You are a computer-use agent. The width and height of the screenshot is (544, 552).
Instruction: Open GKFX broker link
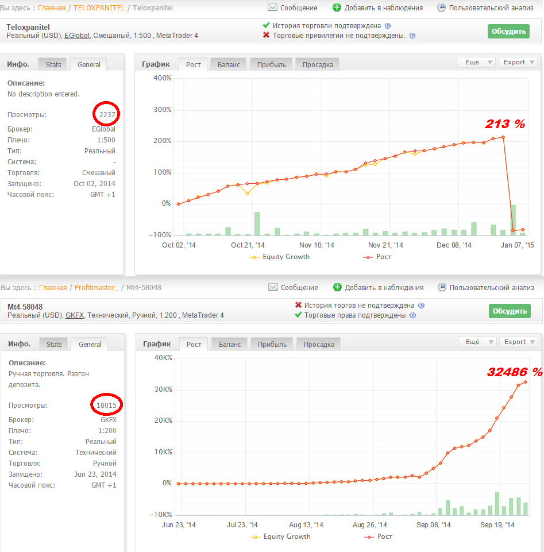click(x=75, y=315)
